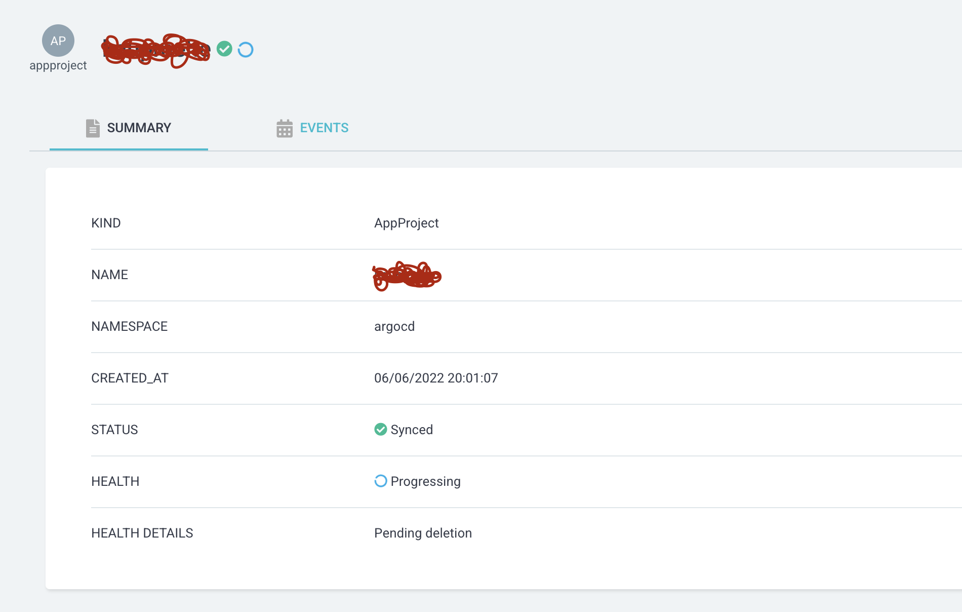This screenshot has width=962, height=612.
Task: Click the KIND row label
Action: pos(106,223)
